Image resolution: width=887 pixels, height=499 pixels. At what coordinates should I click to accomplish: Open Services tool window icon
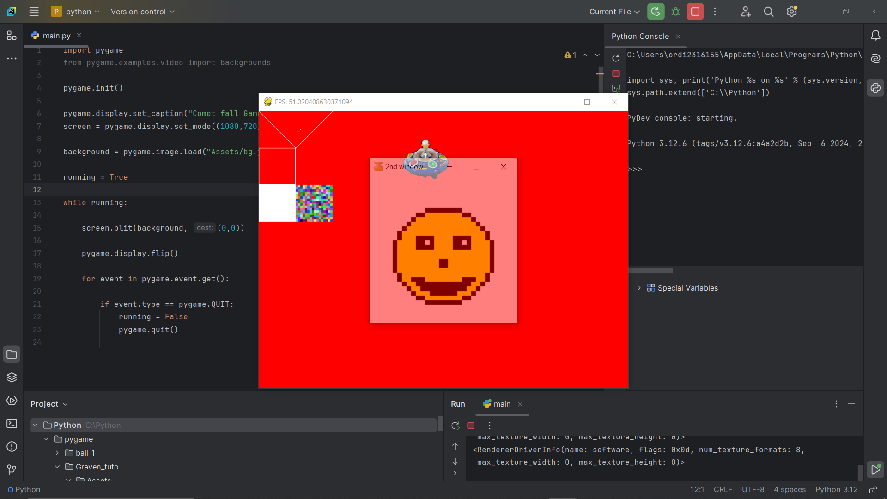12,401
